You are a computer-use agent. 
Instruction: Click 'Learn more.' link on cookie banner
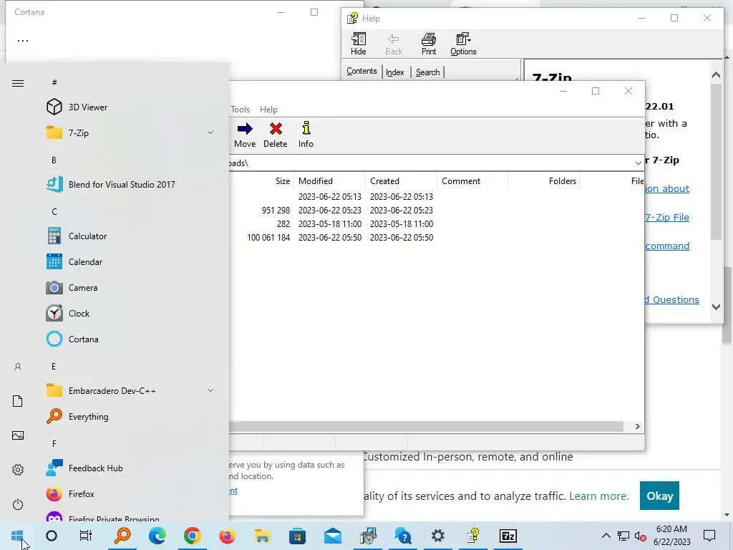(x=599, y=496)
